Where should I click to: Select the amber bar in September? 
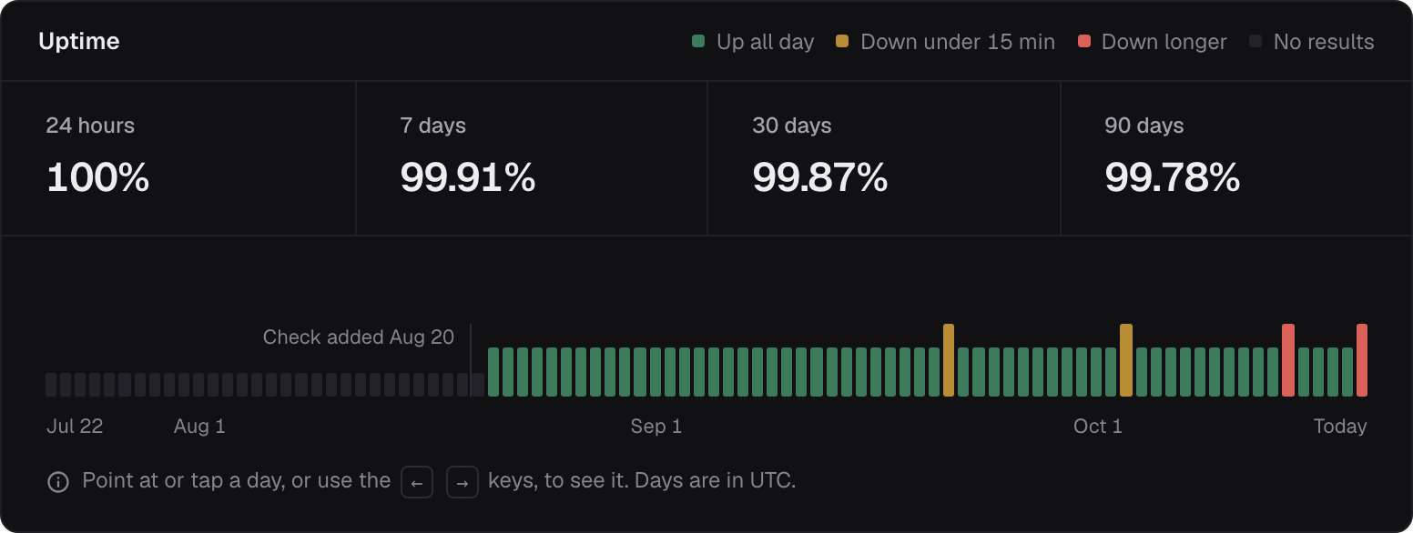[x=949, y=360]
